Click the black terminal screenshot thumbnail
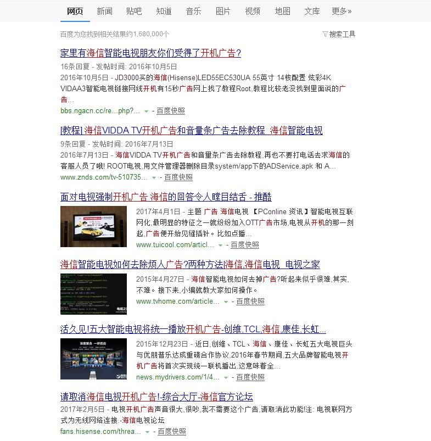 point(94,294)
